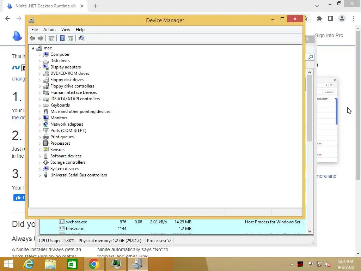Image resolution: width=361 pixels, height=271 pixels.
Task: Select the Disk drives icon
Action: pos(46,61)
